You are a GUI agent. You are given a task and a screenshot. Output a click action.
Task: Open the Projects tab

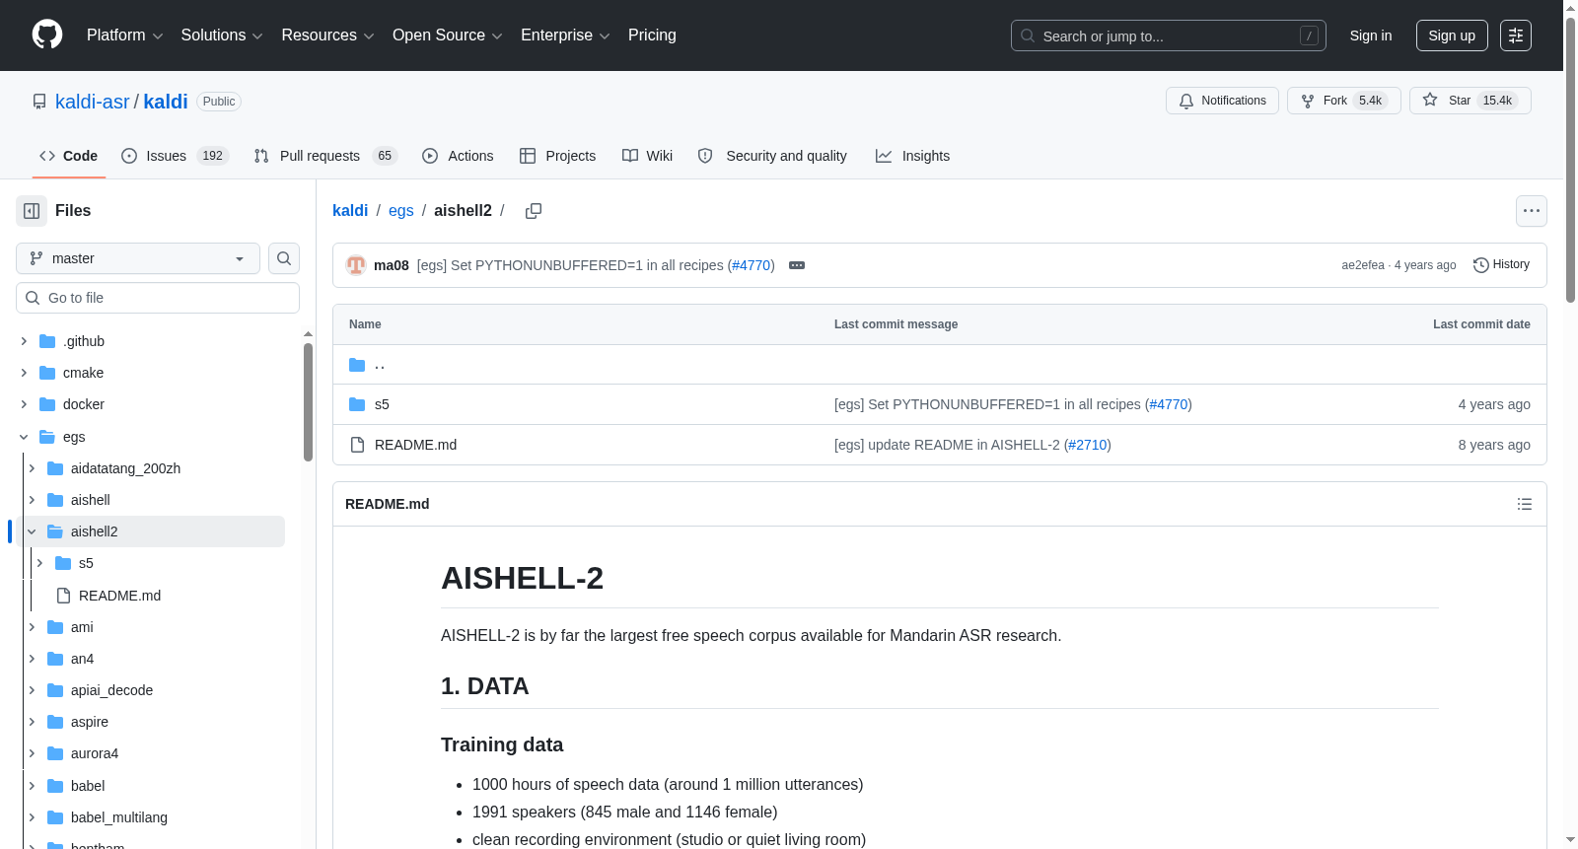point(558,156)
